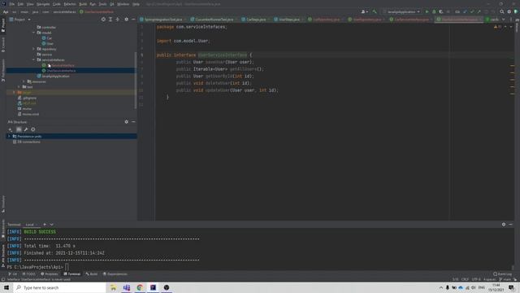The height and width of the screenshot is (293, 520).
Task: Click the circular icon in JPA Structure toolbar
Action: pyautogui.click(x=32, y=129)
